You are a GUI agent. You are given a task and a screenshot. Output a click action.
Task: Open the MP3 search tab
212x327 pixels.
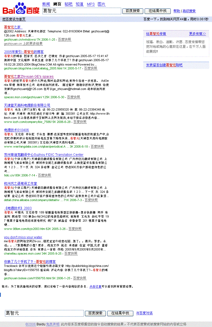tap(91, 4)
